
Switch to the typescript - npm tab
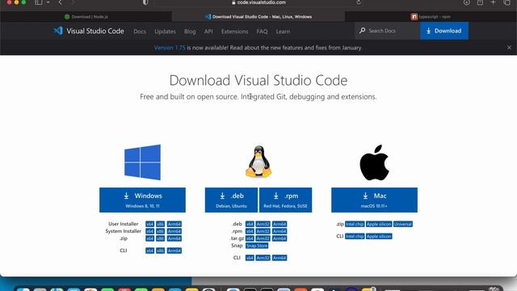click(x=431, y=16)
